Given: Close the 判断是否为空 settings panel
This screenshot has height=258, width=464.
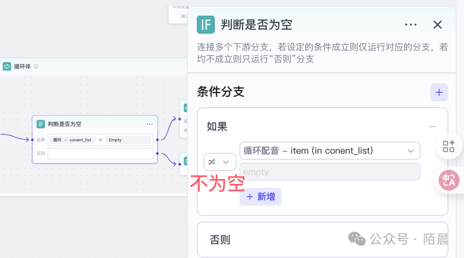Looking at the screenshot, I should point(437,25).
